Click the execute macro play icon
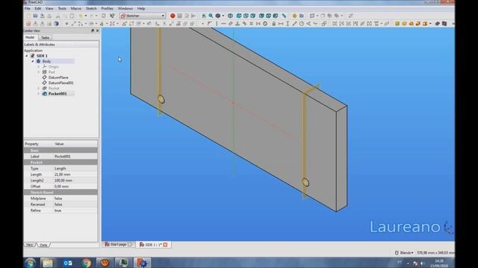 [193, 16]
